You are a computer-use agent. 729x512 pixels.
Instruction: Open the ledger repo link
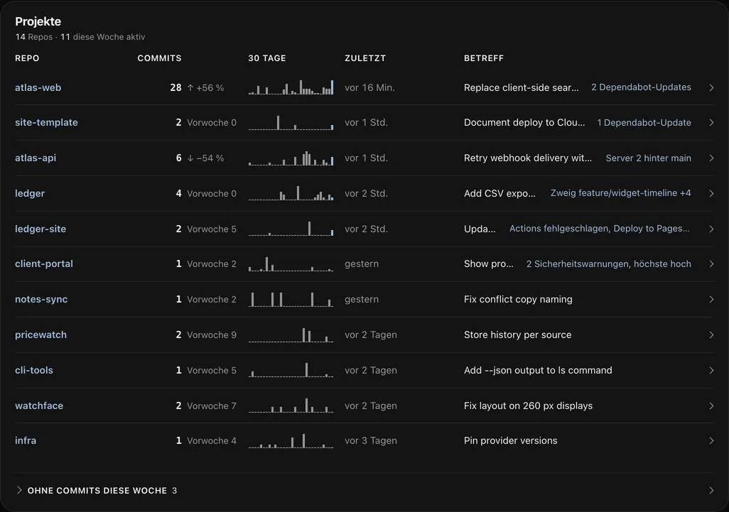click(x=30, y=193)
